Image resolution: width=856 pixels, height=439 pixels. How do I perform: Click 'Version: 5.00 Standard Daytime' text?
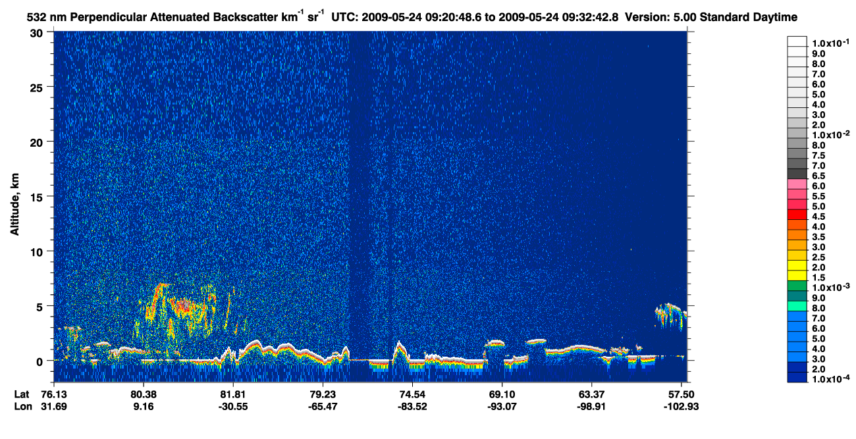(x=712, y=17)
